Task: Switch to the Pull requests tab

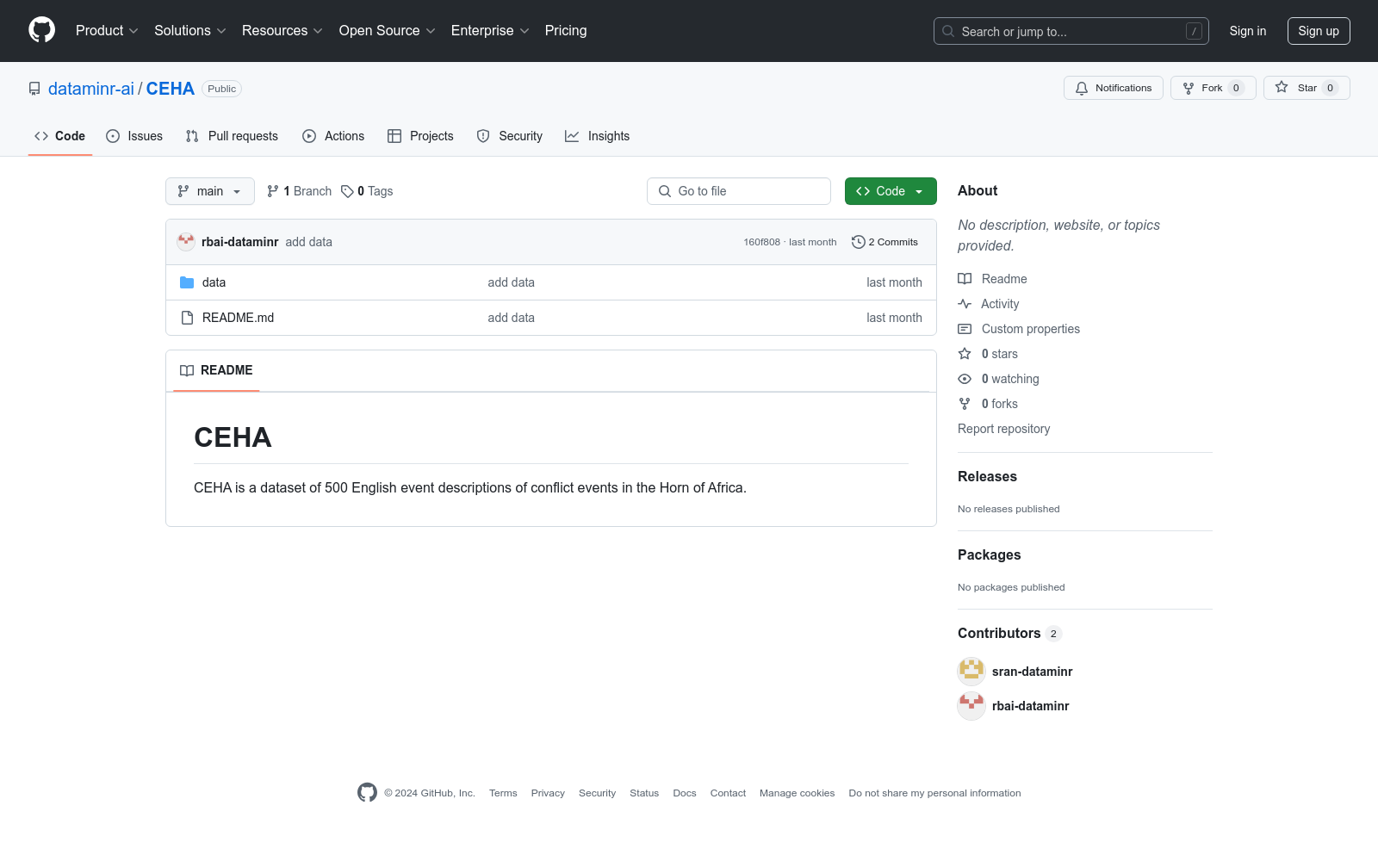Action: pos(232,136)
